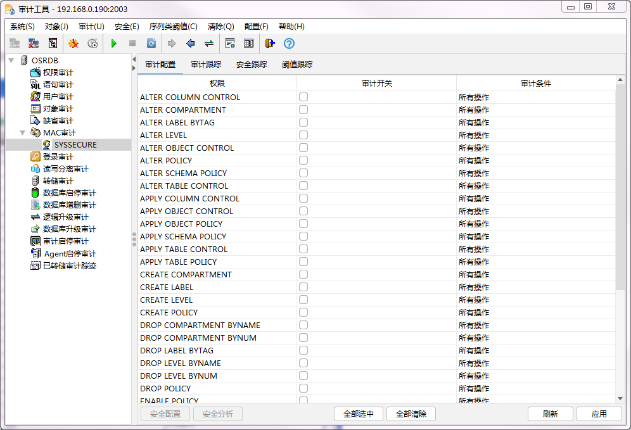
Task: Click the blue left arrow toolbar icon
Action: (190, 44)
